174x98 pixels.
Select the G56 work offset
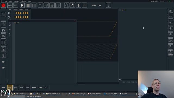tap(21, 88)
